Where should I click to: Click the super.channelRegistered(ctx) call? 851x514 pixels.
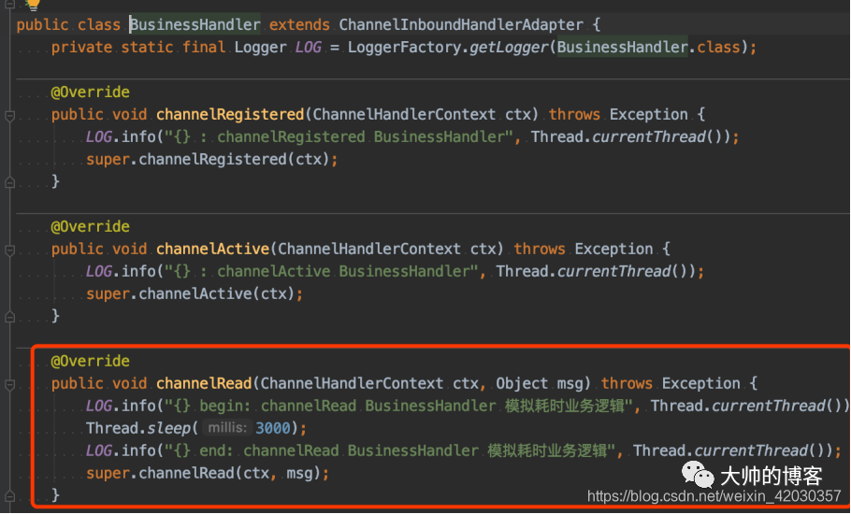pyautogui.click(x=208, y=160)
